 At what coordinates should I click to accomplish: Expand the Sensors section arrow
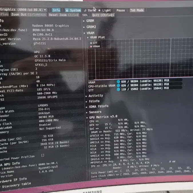87,112
